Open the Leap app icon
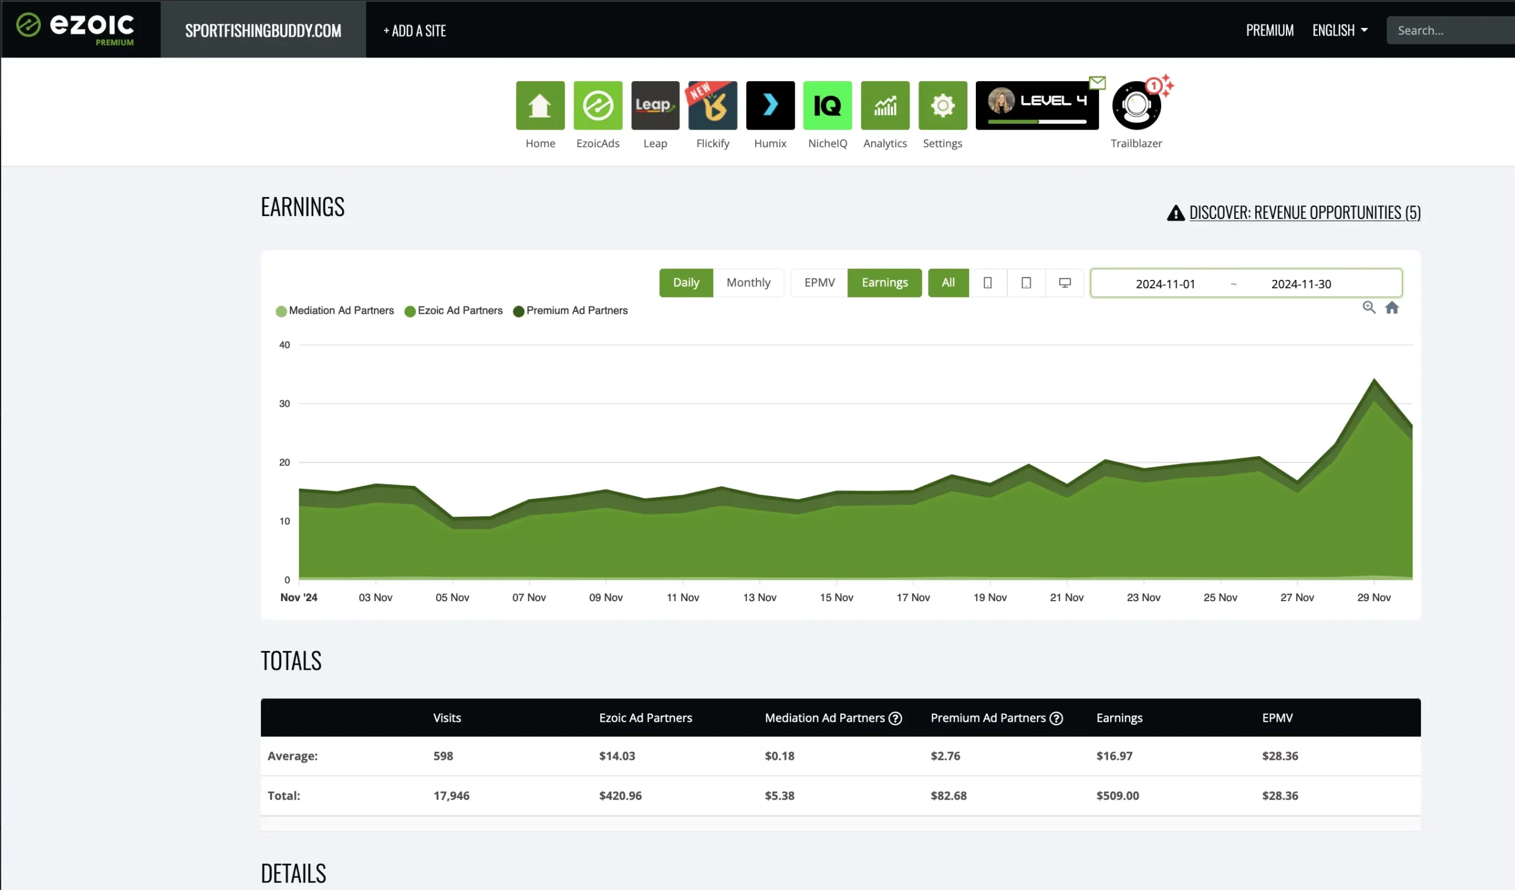Image resolution: width=1515 pixels, height=890 pixels. [655, 105]
